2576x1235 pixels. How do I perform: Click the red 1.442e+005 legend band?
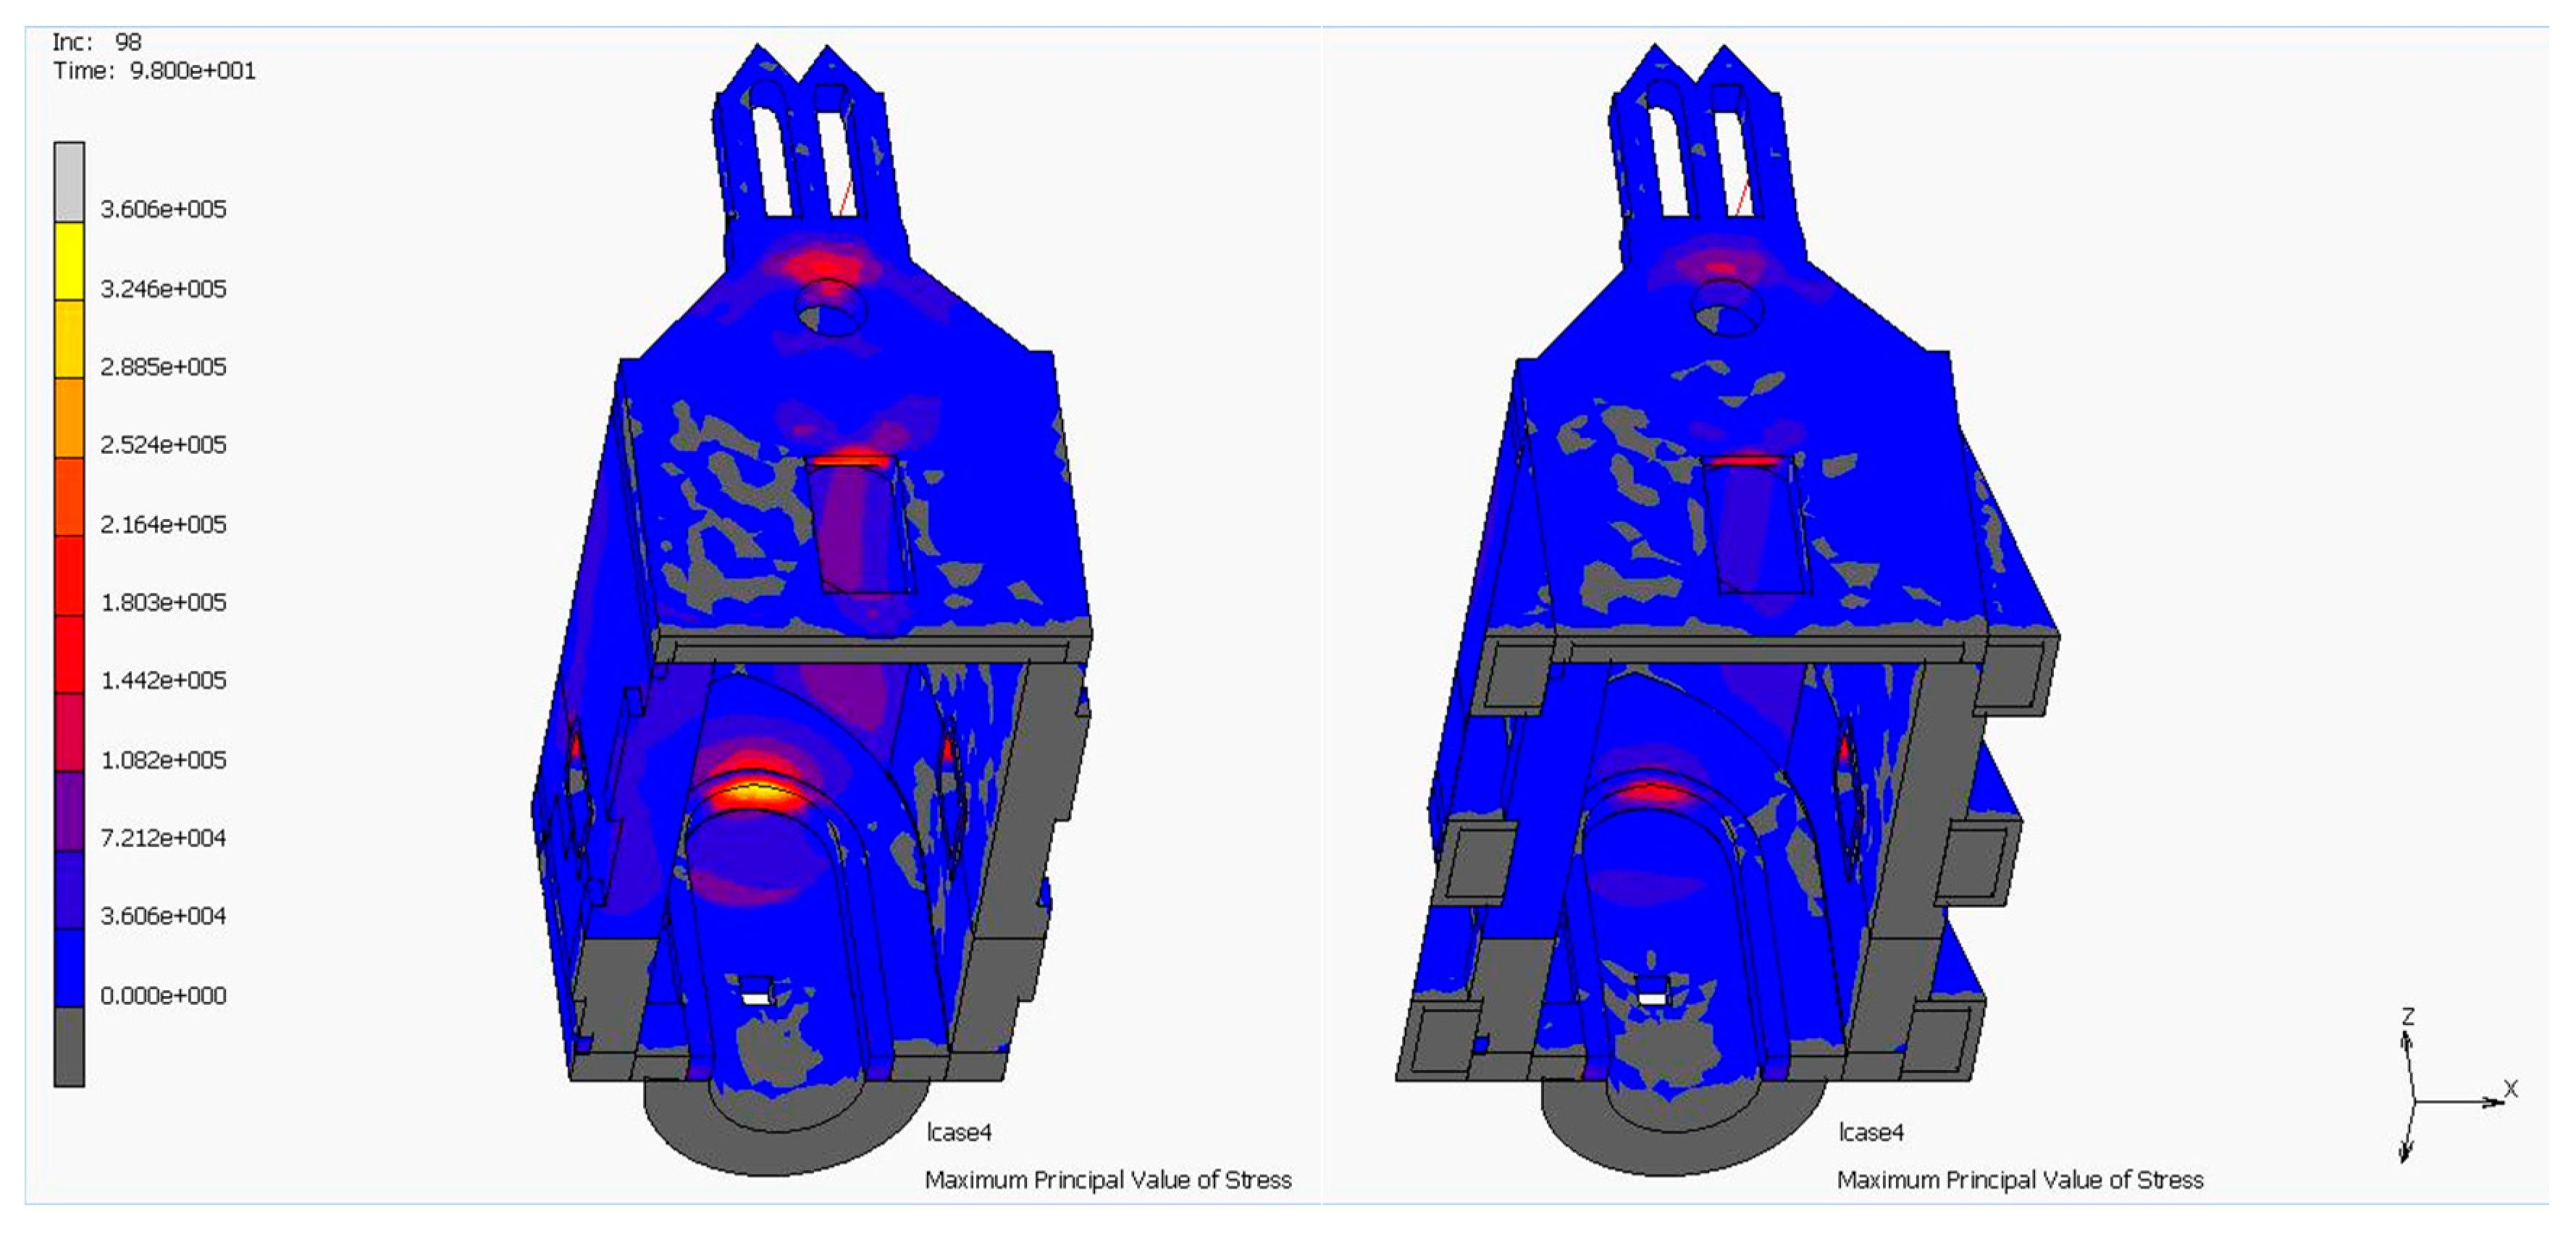[69, 654]
